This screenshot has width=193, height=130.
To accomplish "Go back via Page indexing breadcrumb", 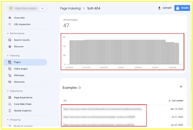I will tap(70, 8).
